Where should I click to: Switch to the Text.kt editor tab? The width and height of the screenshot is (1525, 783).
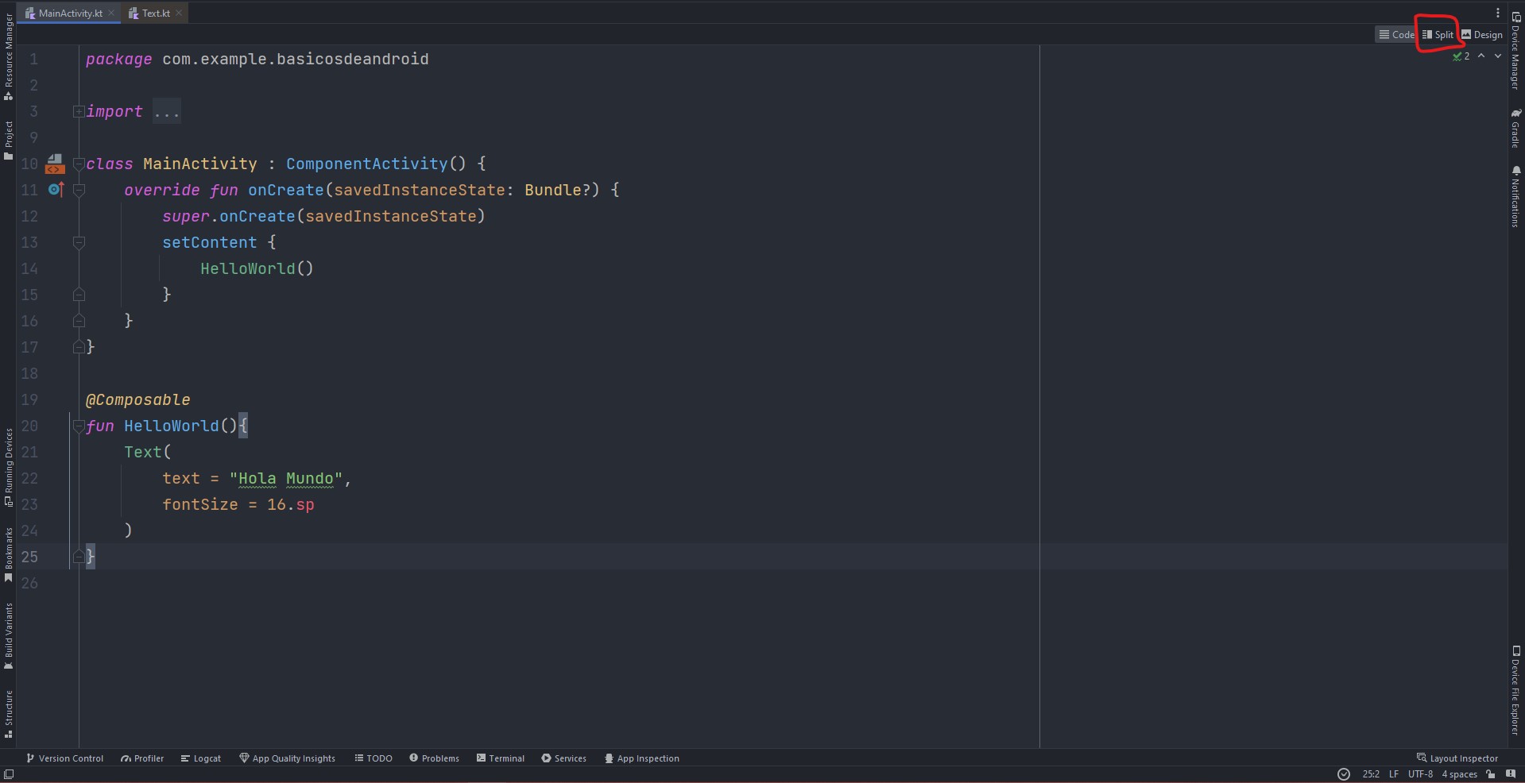[155, 13]
